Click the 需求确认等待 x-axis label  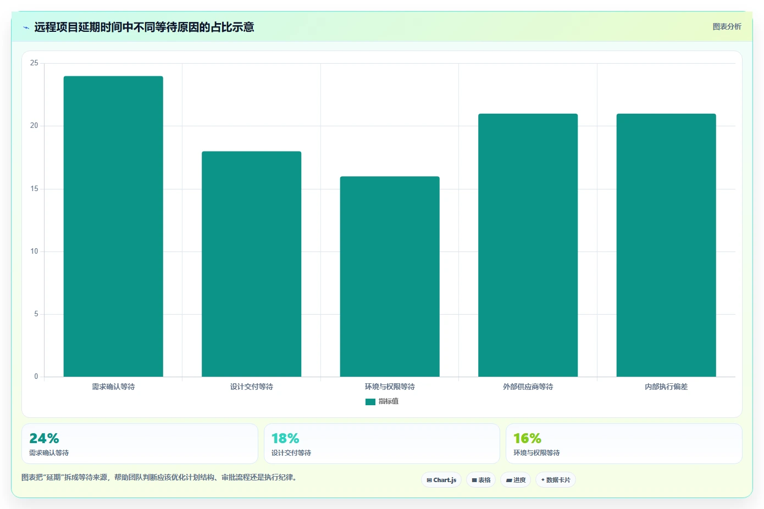[x=113, y=387]
